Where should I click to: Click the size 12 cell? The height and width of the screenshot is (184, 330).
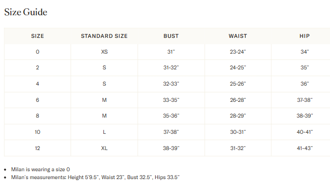tap(37, 148)
